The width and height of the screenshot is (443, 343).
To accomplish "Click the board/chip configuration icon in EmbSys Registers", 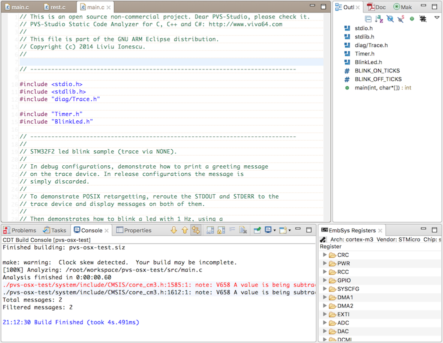I will pyautogui.click(x=322, y=239).
